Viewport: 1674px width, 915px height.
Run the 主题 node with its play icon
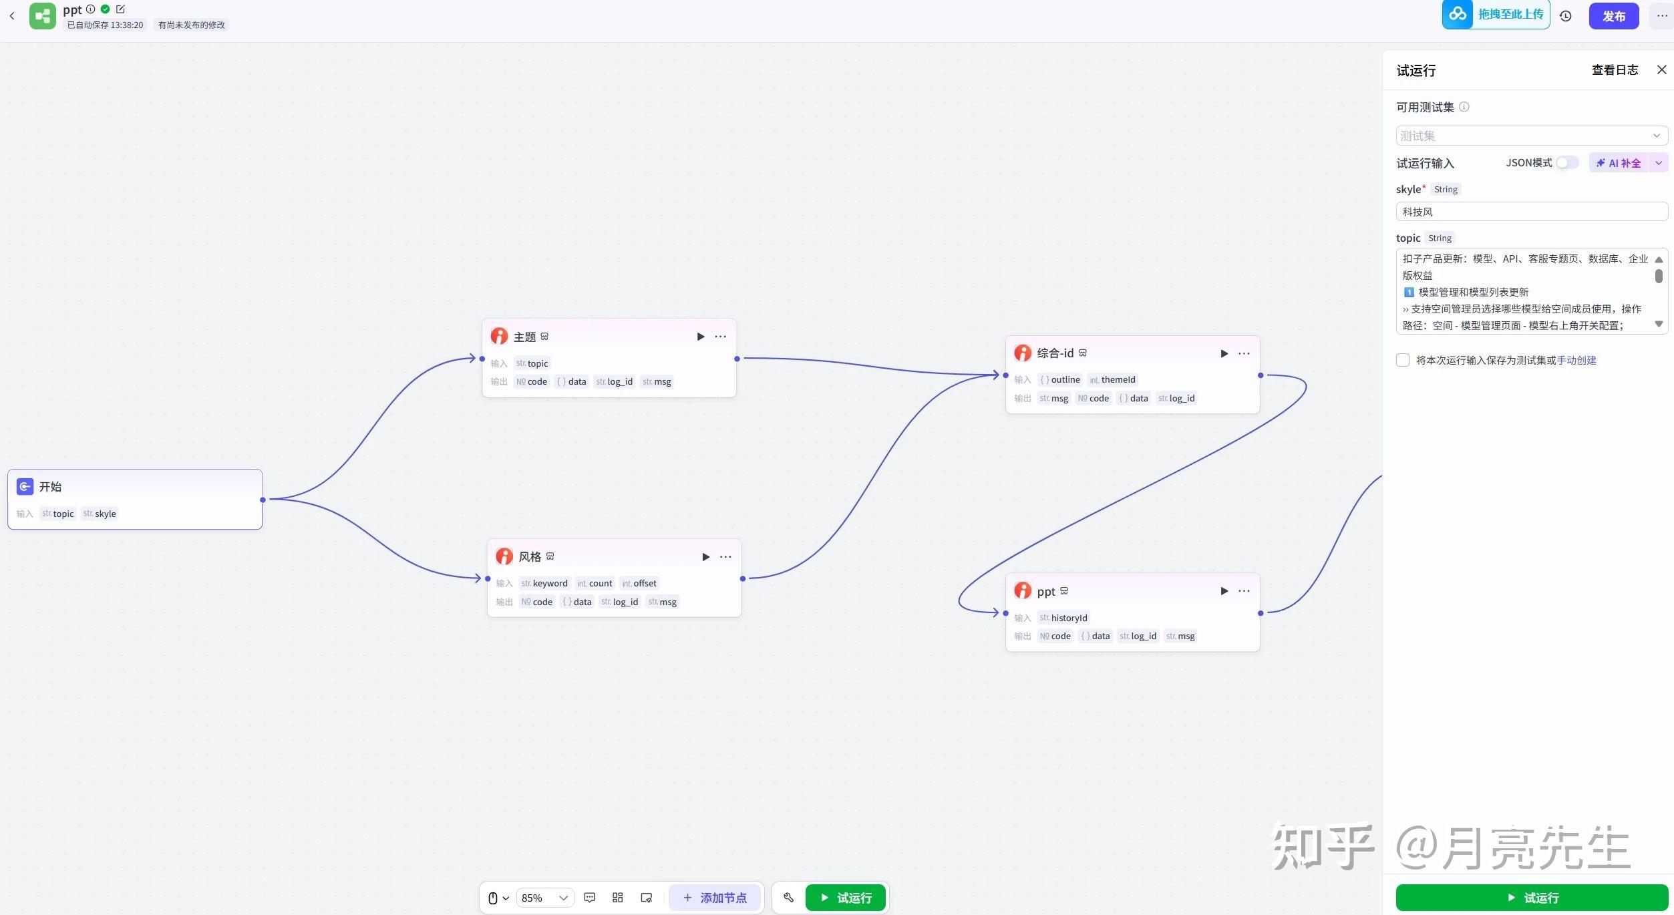700,337
